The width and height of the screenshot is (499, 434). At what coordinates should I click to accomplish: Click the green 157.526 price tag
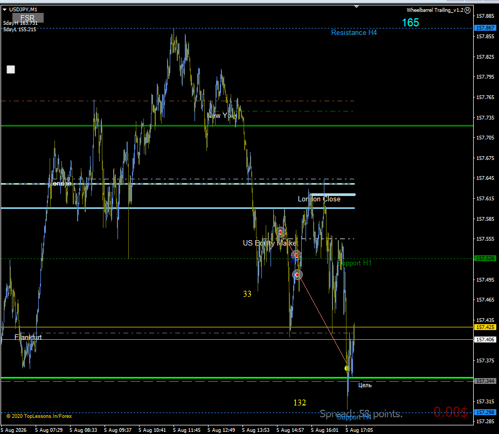pyautogui.click(x=485, y=258)
